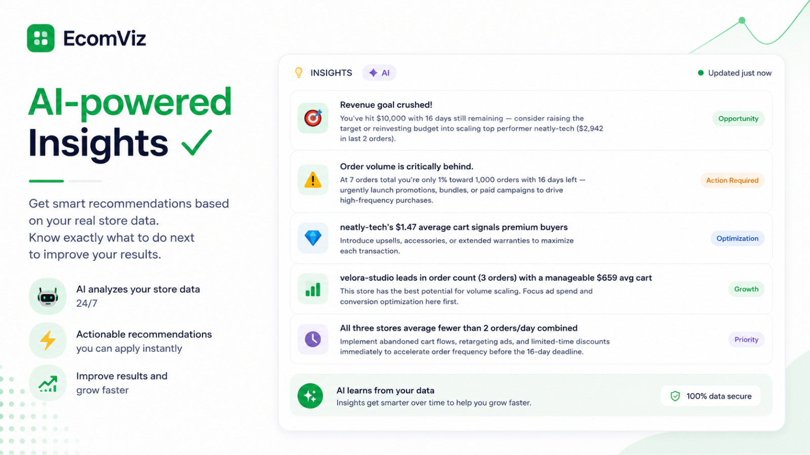Screen dimensions: 810x455
Task: Click the blue diamond icon
Action: pyautogui.click(x=313, y=238)
